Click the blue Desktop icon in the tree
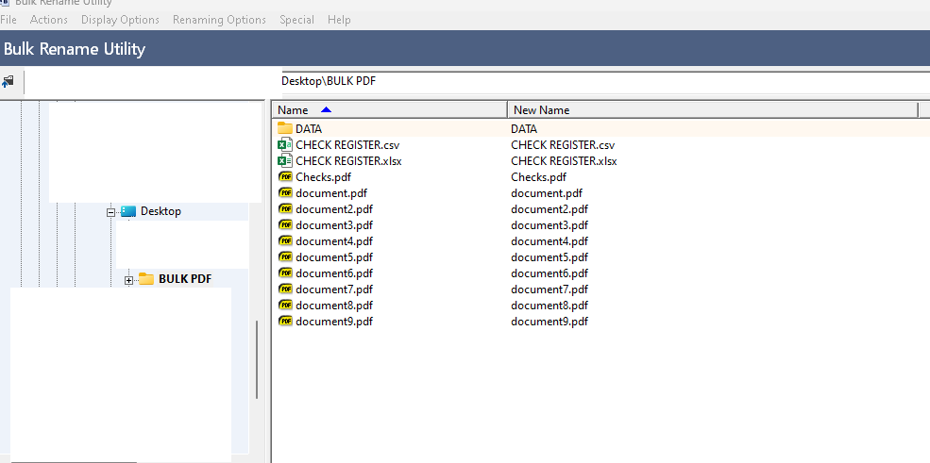Image resolution: width=930 pixels, height=463 pixels. pyautogui.click(x=128, y=211)
